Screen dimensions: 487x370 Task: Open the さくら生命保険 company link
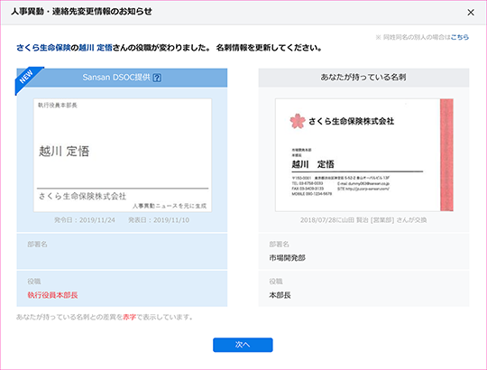[43, 48]
